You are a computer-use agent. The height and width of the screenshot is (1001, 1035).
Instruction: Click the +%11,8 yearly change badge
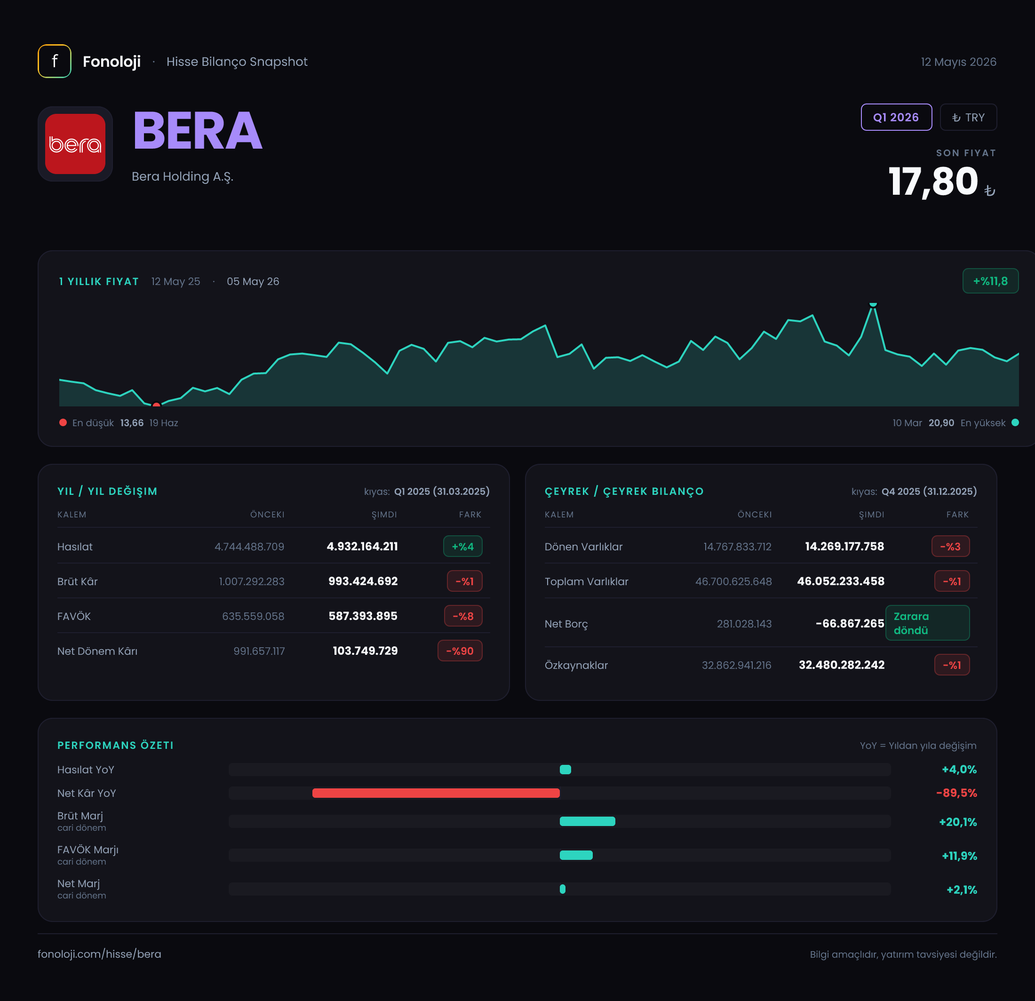(x=990, y=281)
